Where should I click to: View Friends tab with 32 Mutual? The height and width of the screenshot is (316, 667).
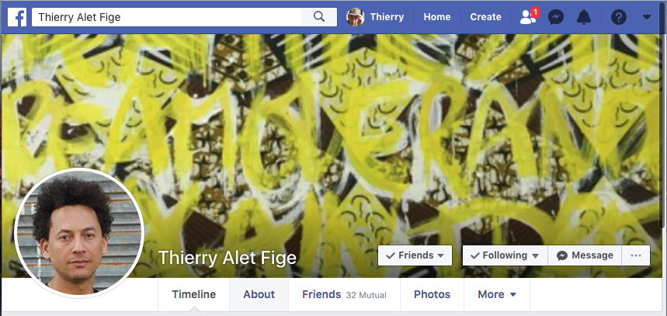tap(344, 294)
